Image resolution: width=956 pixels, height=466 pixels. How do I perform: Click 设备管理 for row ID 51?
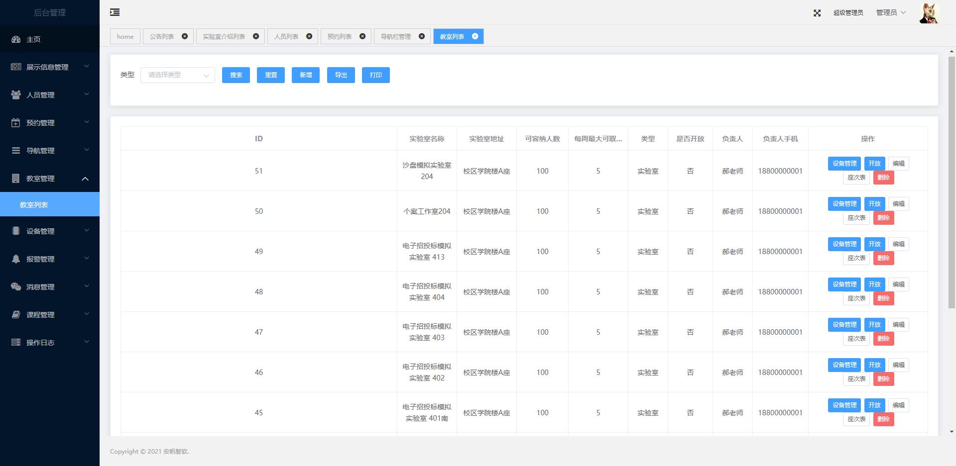point(844,164)
